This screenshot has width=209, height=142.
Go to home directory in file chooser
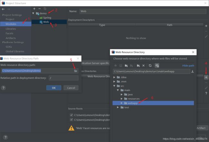coord(115,66)
